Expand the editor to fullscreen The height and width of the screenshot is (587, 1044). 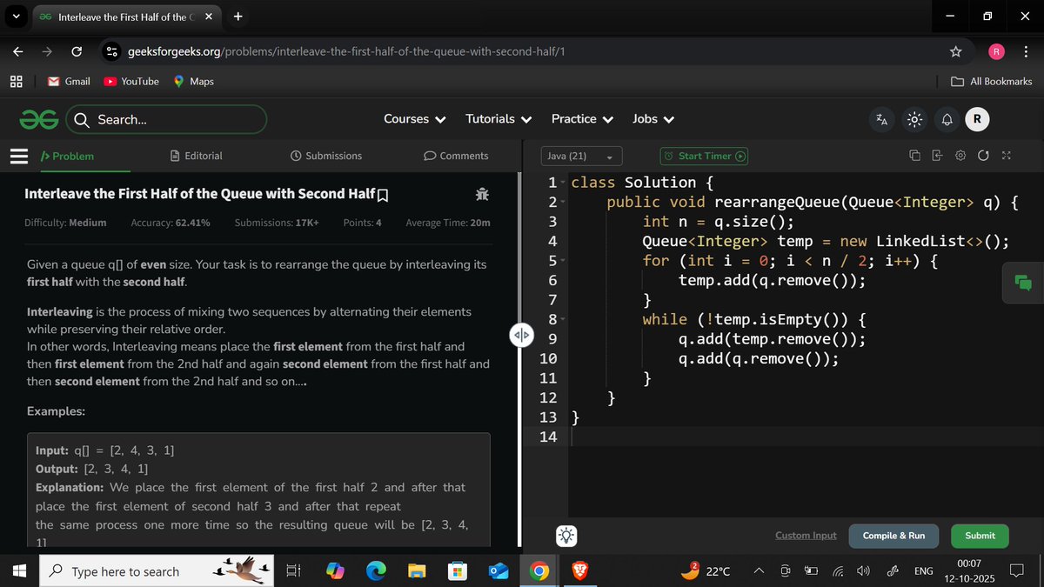click(x=1007, y=156)
